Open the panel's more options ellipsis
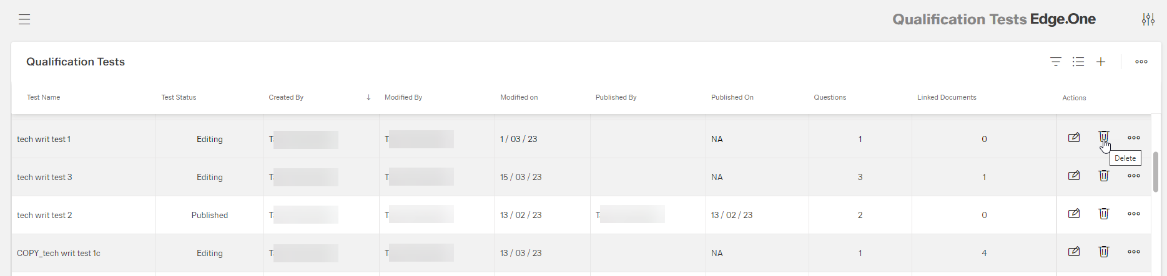 click(1141, 62)
